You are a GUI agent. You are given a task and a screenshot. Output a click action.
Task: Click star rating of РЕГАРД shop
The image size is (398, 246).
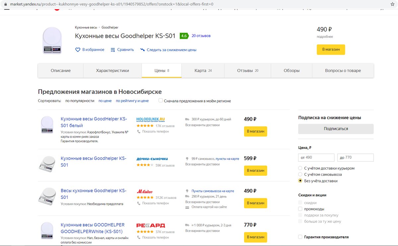coord(145,232)
